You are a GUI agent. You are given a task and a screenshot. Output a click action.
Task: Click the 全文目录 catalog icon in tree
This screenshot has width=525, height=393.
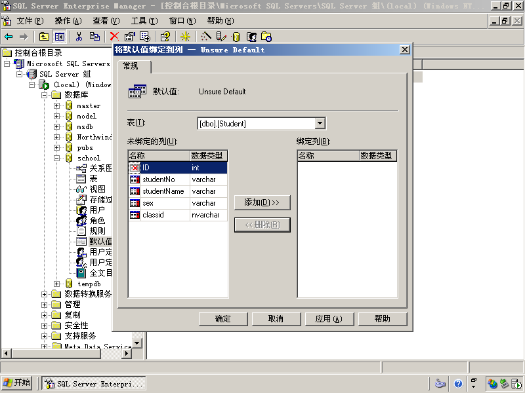(x=81, y=273)
